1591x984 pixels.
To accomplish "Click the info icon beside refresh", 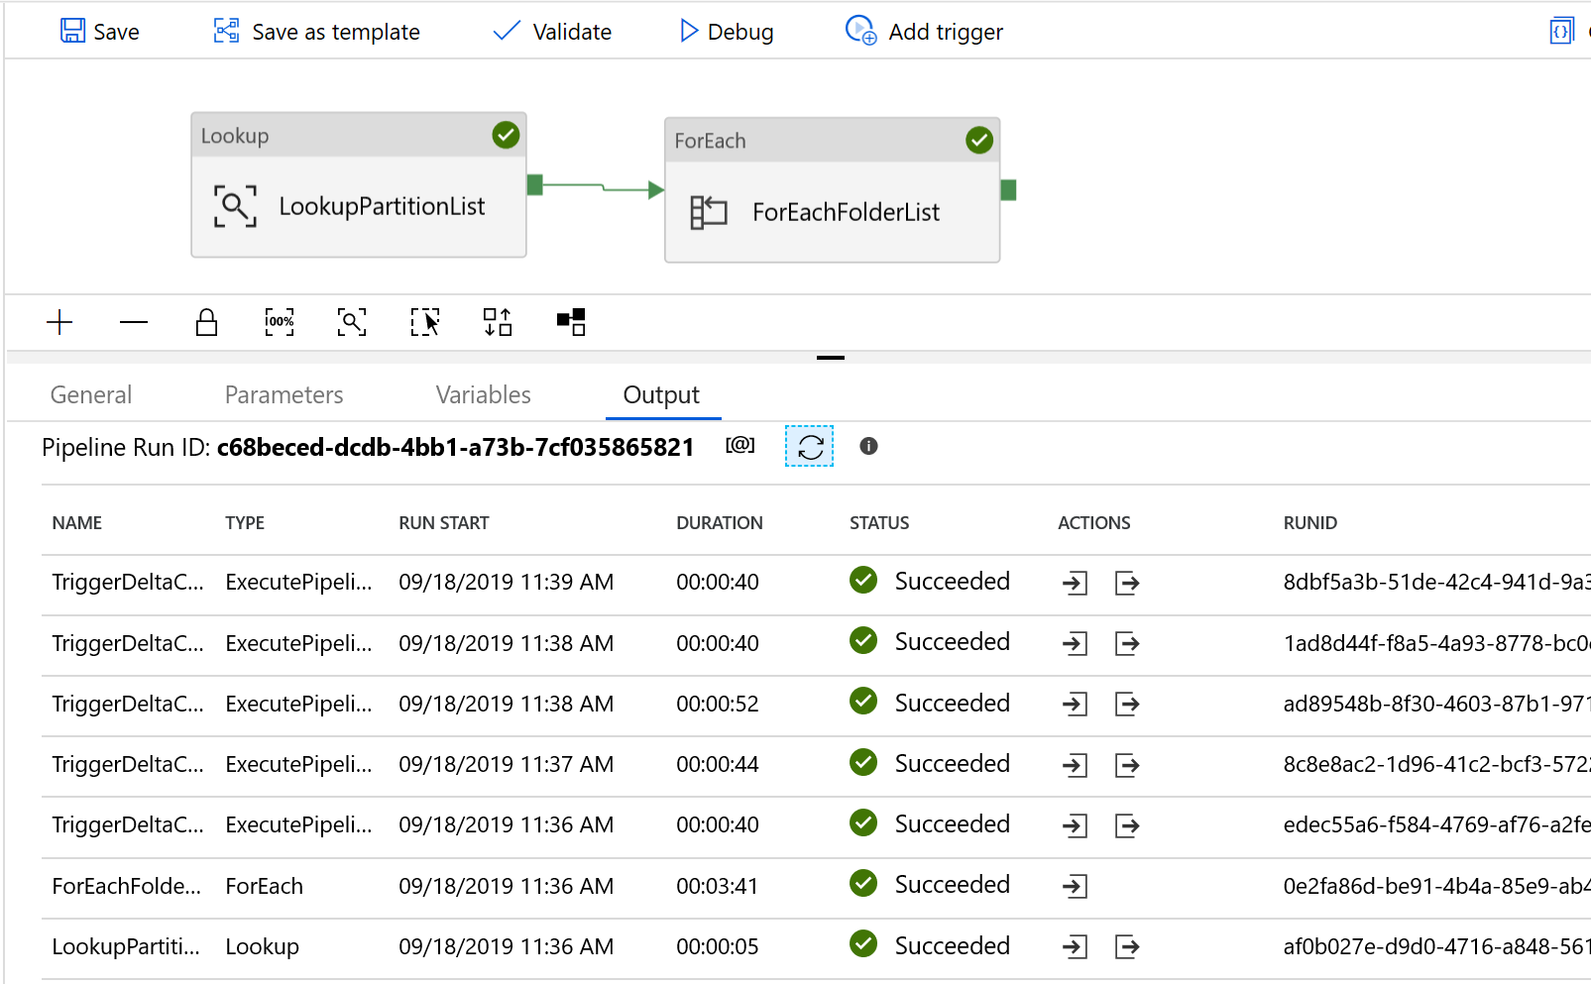I will point(868,446).
